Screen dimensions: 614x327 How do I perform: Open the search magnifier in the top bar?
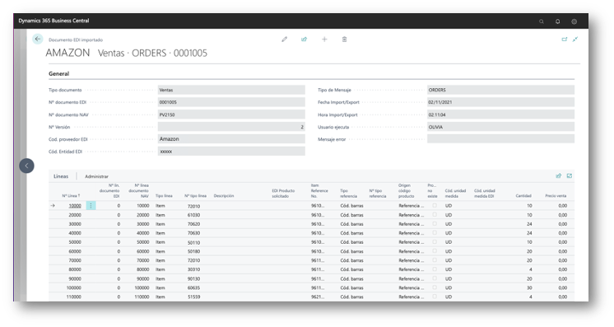[542, 21]
